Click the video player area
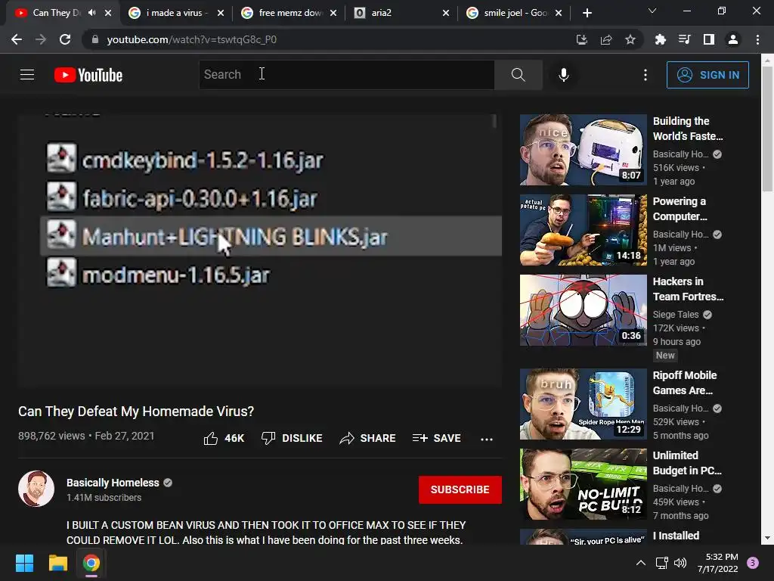Image resolution: width=774 pixels, height=581 pixels. 260,250
